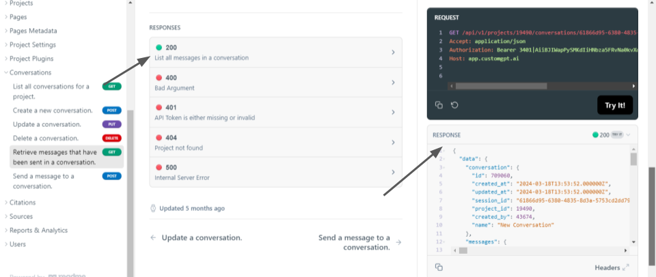Click the sidebar vertical scrollbar
The image size is (656, 277).
point(130,193)
